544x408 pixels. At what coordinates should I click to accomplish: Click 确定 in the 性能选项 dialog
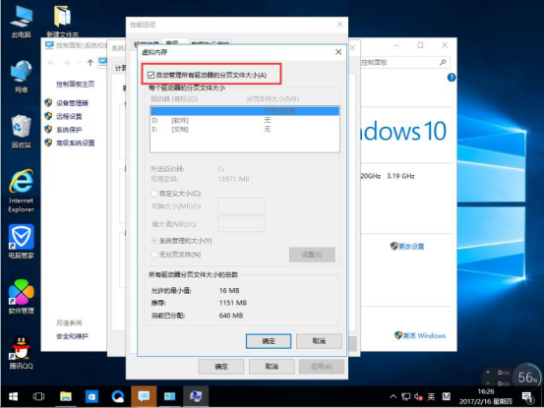[221, 367]
